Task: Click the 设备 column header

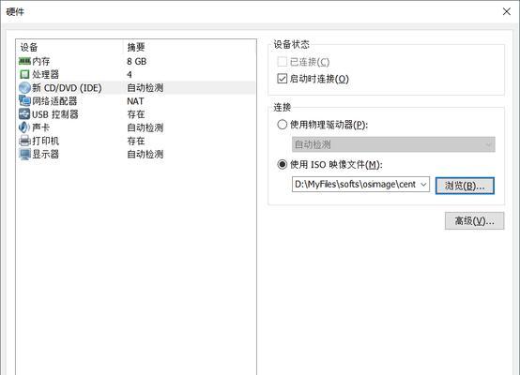Action: pyautogui.click(x=29, y=47)
